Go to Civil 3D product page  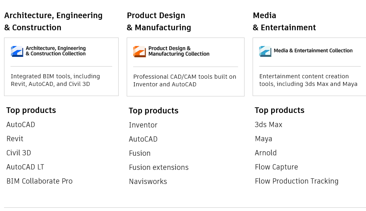point(19,153)
